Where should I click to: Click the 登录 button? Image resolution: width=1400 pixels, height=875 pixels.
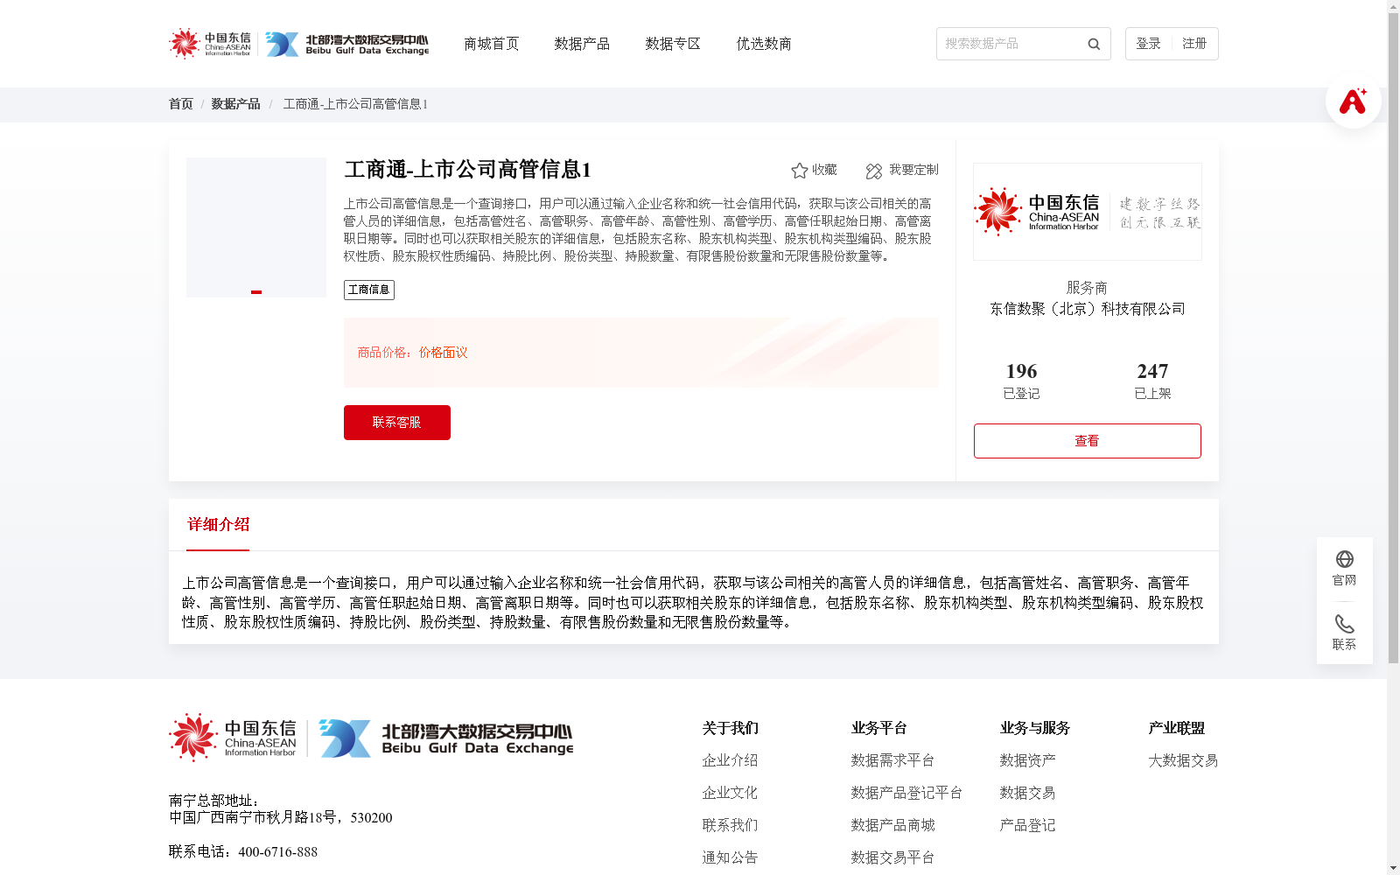tap(1147, 43)
